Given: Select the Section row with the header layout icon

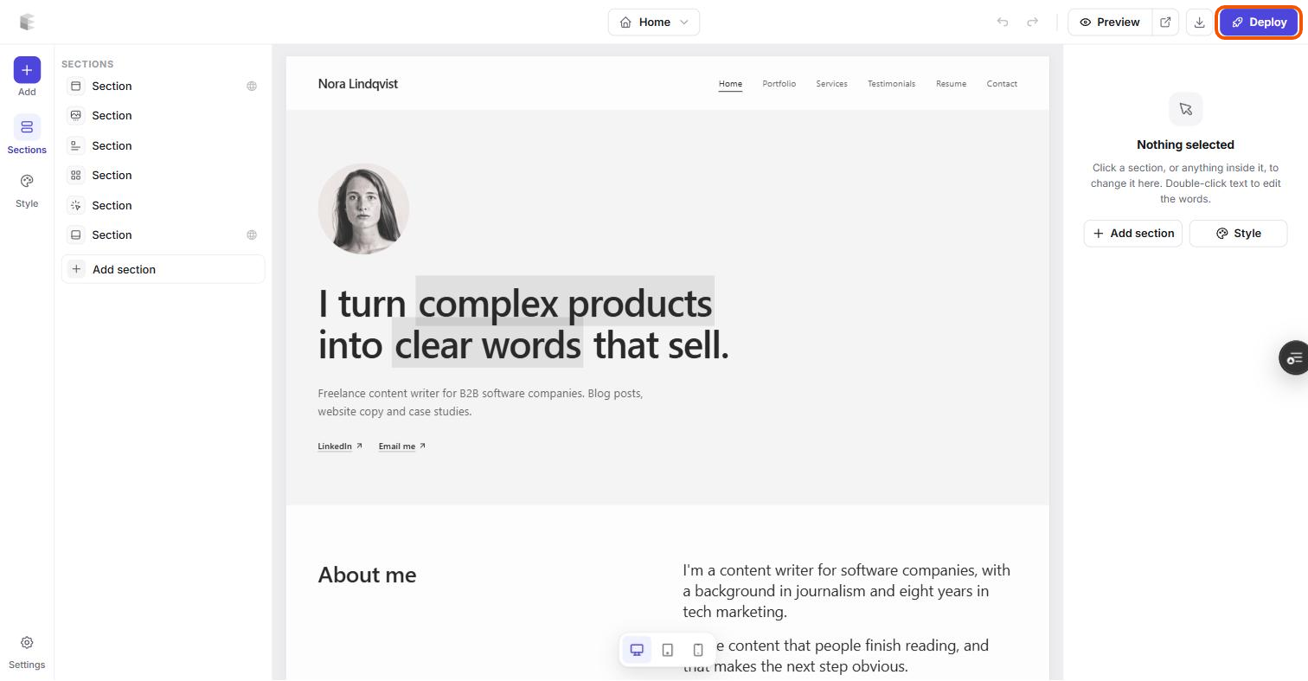Looking at the screenshot, I should (x=163, y=86).
